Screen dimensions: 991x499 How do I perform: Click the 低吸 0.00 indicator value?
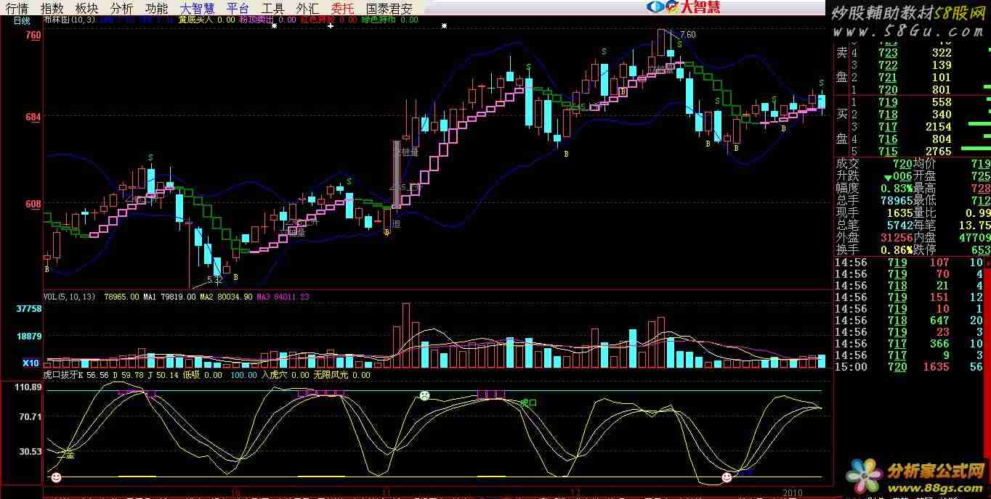pos(202,375)
